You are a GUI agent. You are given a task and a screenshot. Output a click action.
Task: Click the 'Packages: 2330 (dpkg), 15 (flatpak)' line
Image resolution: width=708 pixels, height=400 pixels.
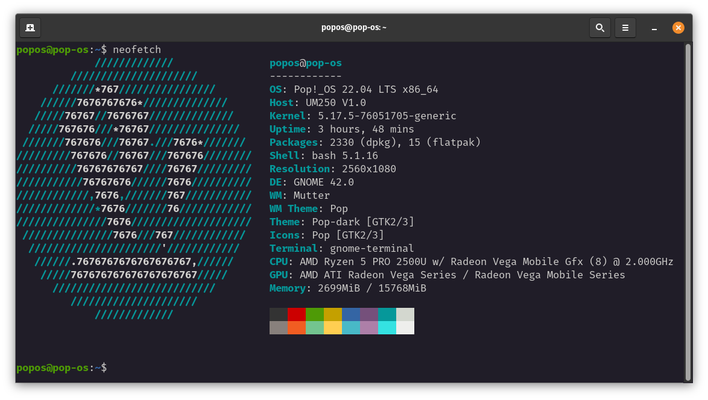[375, 143]
